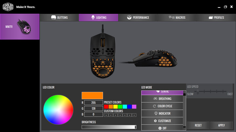Select Static LED mode
Screen dimensions: 236x132
coord(162,93)
